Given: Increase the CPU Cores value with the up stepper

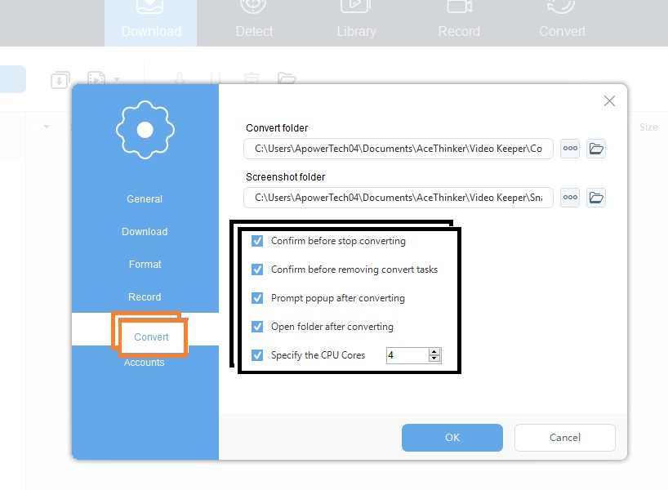Looking at the screenshot, I should (434, 351).
